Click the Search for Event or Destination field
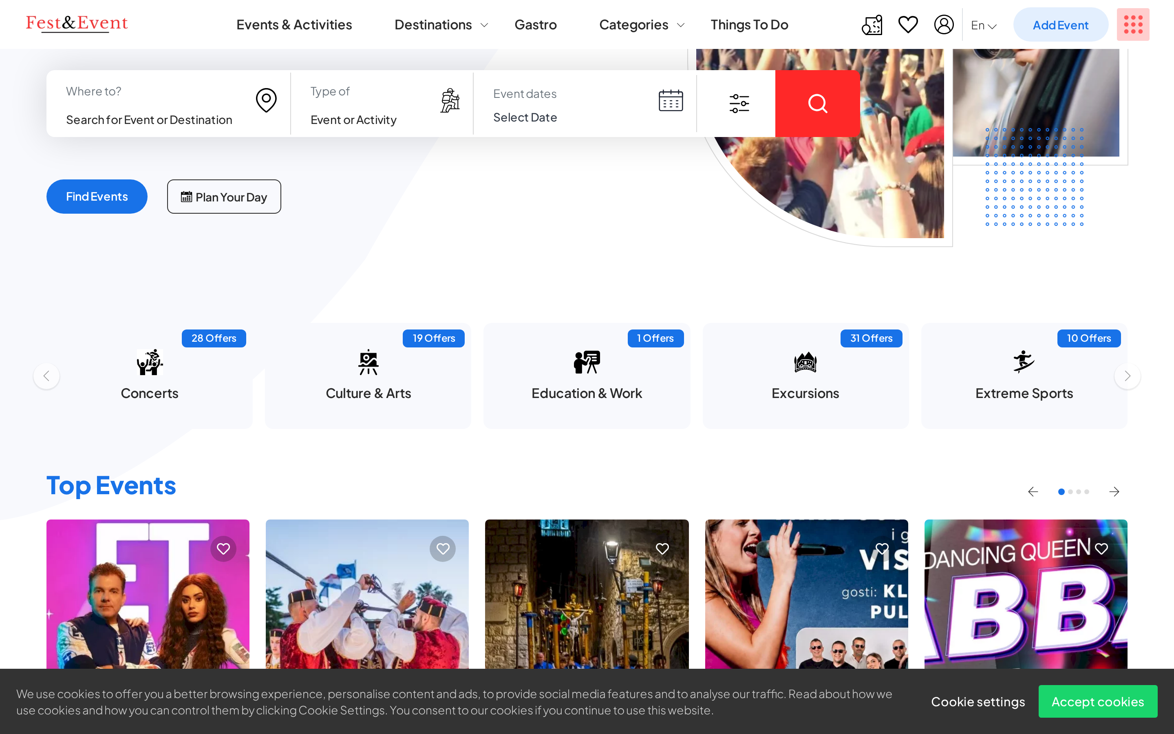Image resolution: width=1174 pixels, height=734 pixels. (x=149, y=120)
